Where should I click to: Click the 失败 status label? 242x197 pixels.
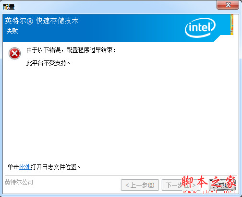(x=12, y=31)
